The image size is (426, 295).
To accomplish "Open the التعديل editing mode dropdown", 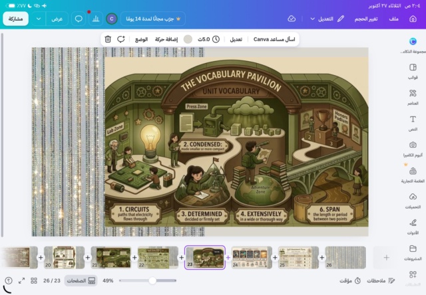I will click(x=327, y=19).
